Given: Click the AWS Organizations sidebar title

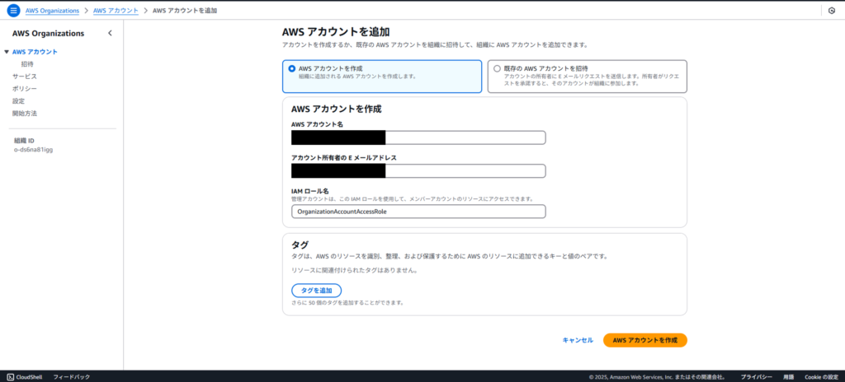Looking at the screenshot, I should coord(48,34).
